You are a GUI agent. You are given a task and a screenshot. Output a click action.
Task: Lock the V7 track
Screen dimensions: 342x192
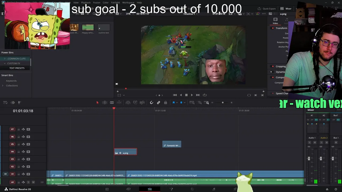[18, 129]
